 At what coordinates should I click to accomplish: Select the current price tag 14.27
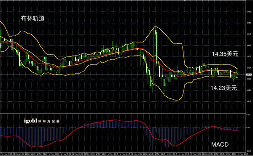click(249, 74)
